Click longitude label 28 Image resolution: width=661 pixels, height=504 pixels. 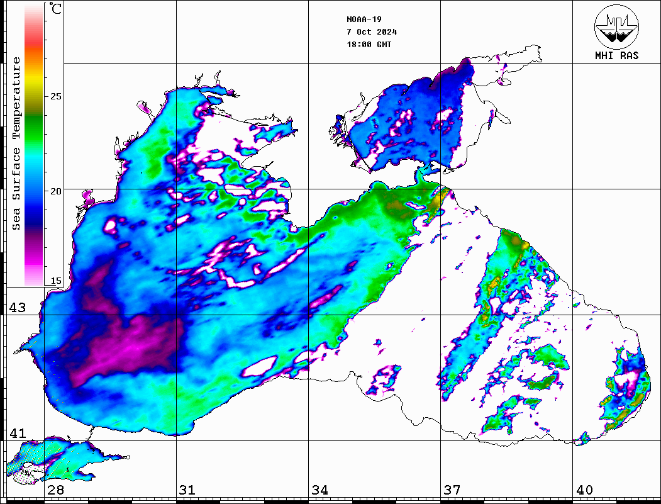pyautogui.click(x=55, y=490)
